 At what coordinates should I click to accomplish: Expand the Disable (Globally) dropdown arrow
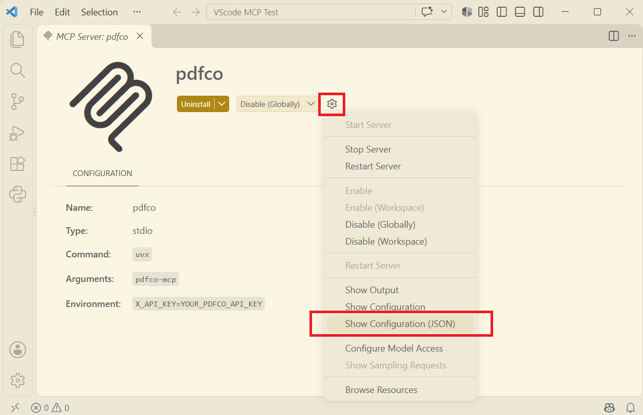(x=311, y=104)
